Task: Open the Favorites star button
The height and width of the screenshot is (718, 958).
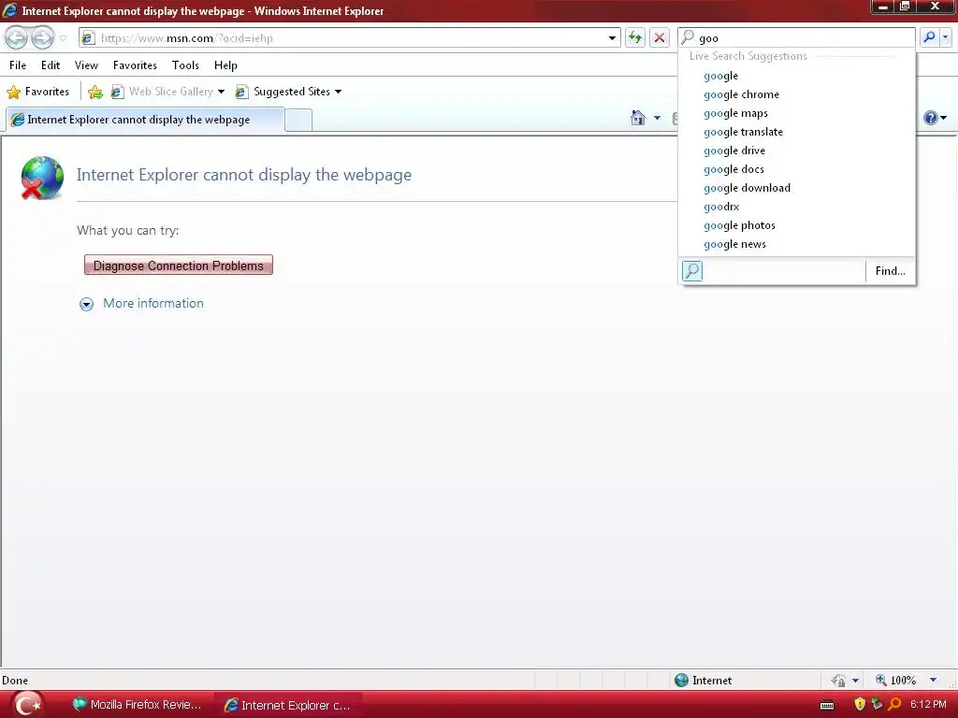Action: point(37,92)
